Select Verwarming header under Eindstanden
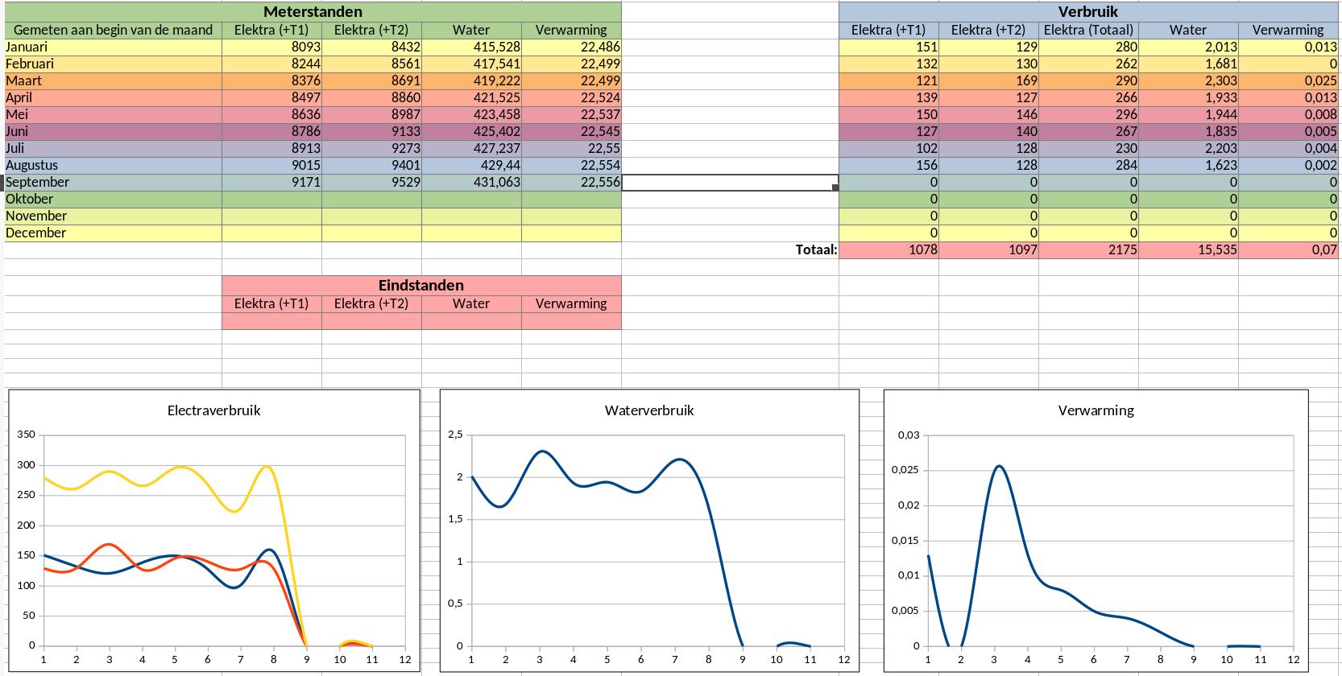This screenshot has width=1342, height=676. coord(571,303)
